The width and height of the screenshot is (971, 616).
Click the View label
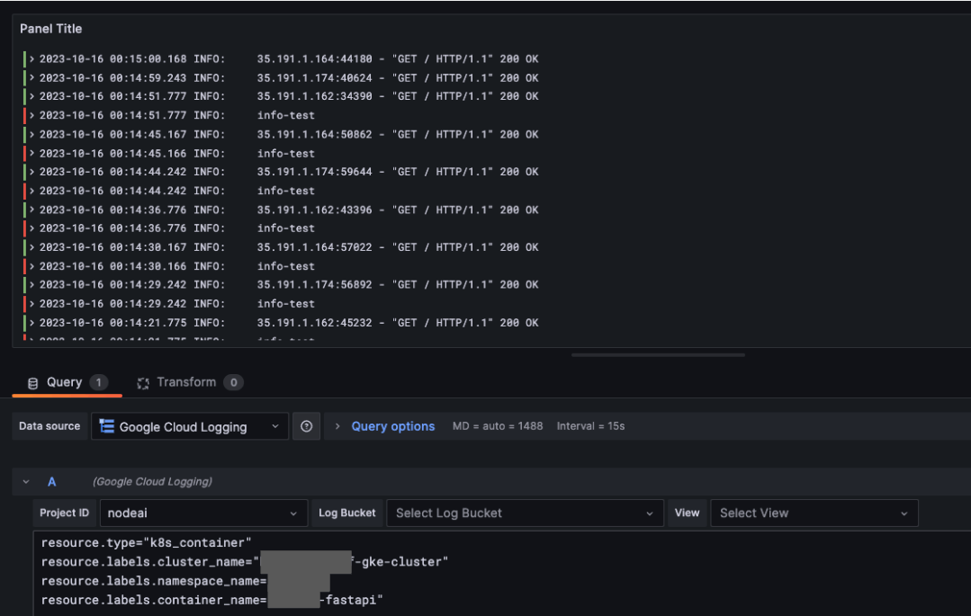tap(687, 513)
